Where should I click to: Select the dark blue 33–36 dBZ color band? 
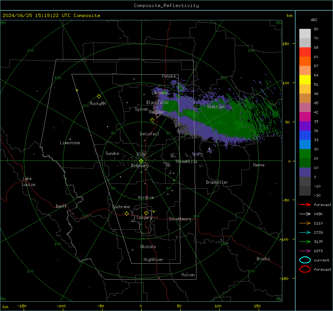[x=305, y=135]
